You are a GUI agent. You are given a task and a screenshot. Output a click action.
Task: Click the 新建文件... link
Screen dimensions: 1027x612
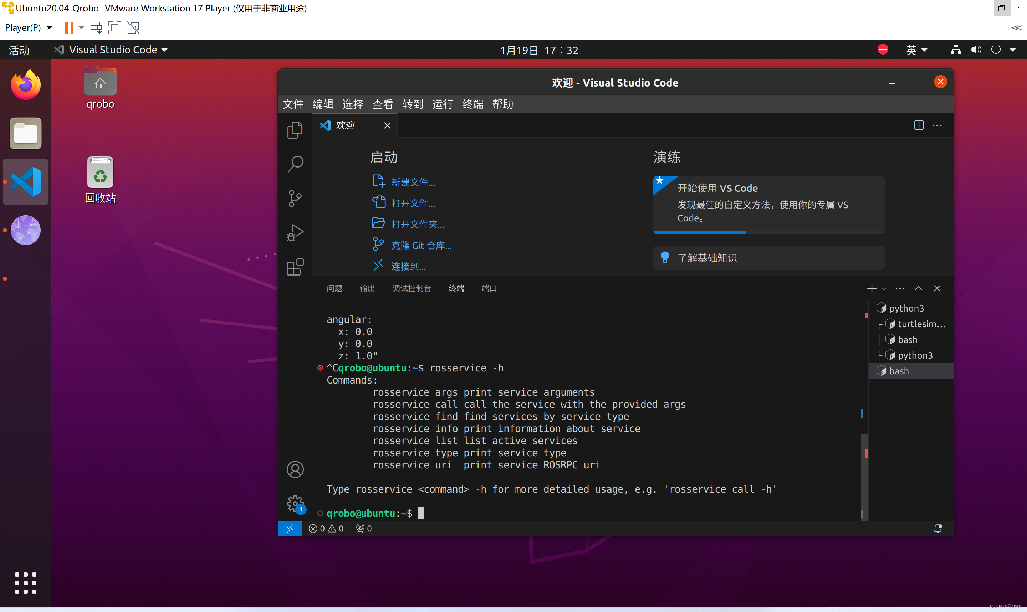pos(413,182)
